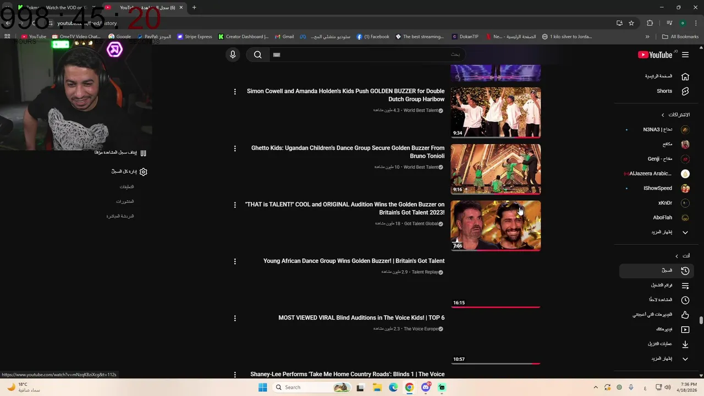Viewport: 704px width, 396px height.
Task: Open options for Young African Dance Group video
Action: point(235,262)
